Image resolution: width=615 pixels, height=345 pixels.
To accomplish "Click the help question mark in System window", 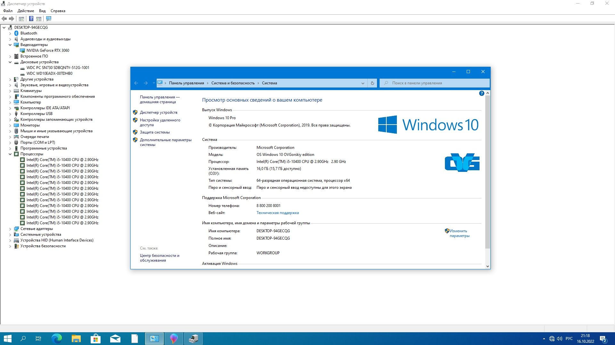I will tap(481, 93).
